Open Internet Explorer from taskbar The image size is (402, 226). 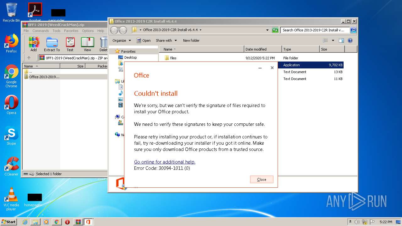click(25, 222)
